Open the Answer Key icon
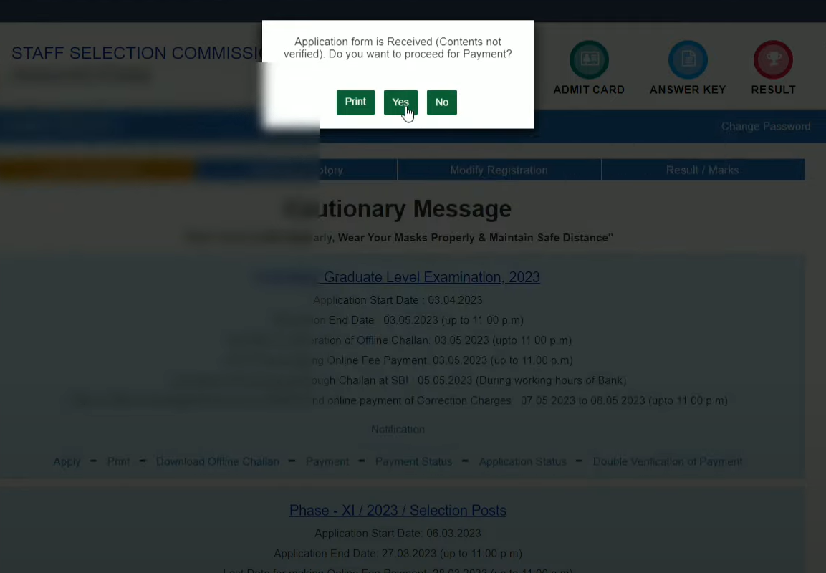The image size is (826, 573). click(x=688, y=59)
